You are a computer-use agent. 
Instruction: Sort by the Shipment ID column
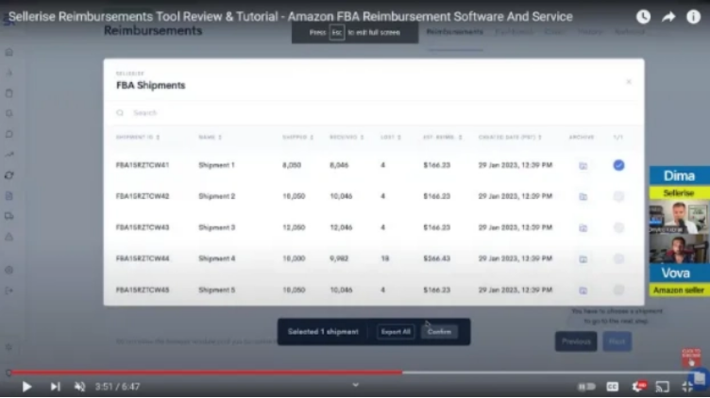click(x=138, y=137)
